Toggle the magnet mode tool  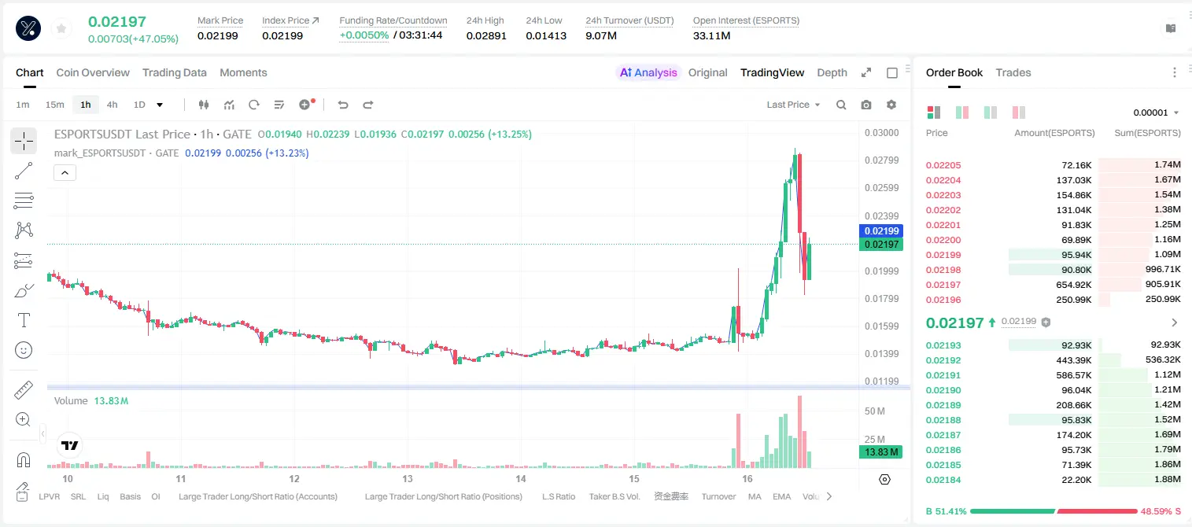click(x=24, y=459)
